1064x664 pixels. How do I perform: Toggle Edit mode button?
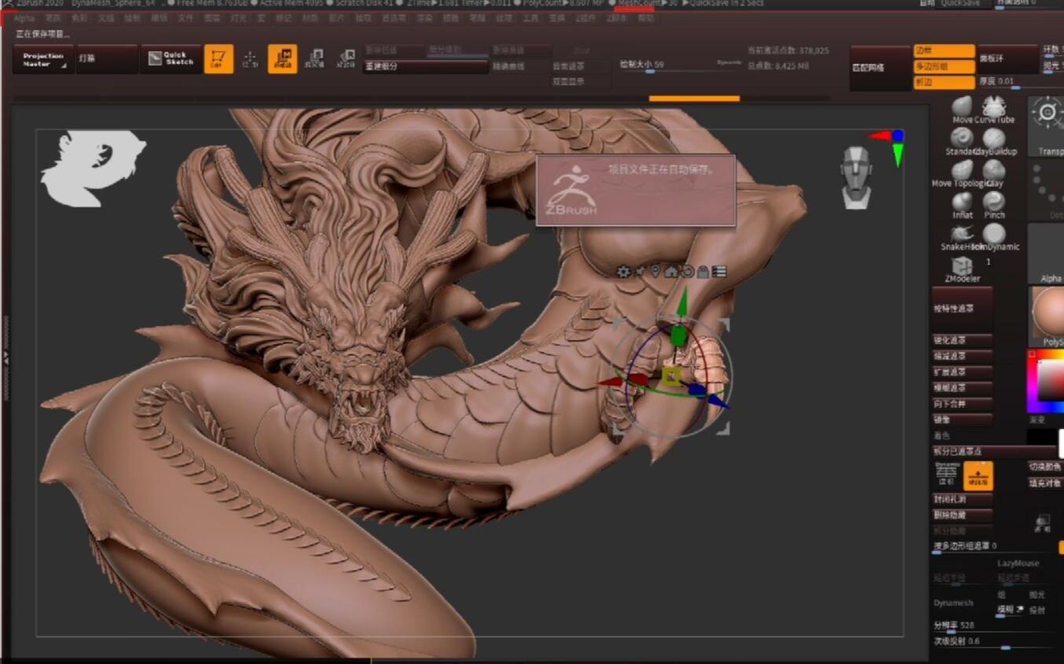218,59
